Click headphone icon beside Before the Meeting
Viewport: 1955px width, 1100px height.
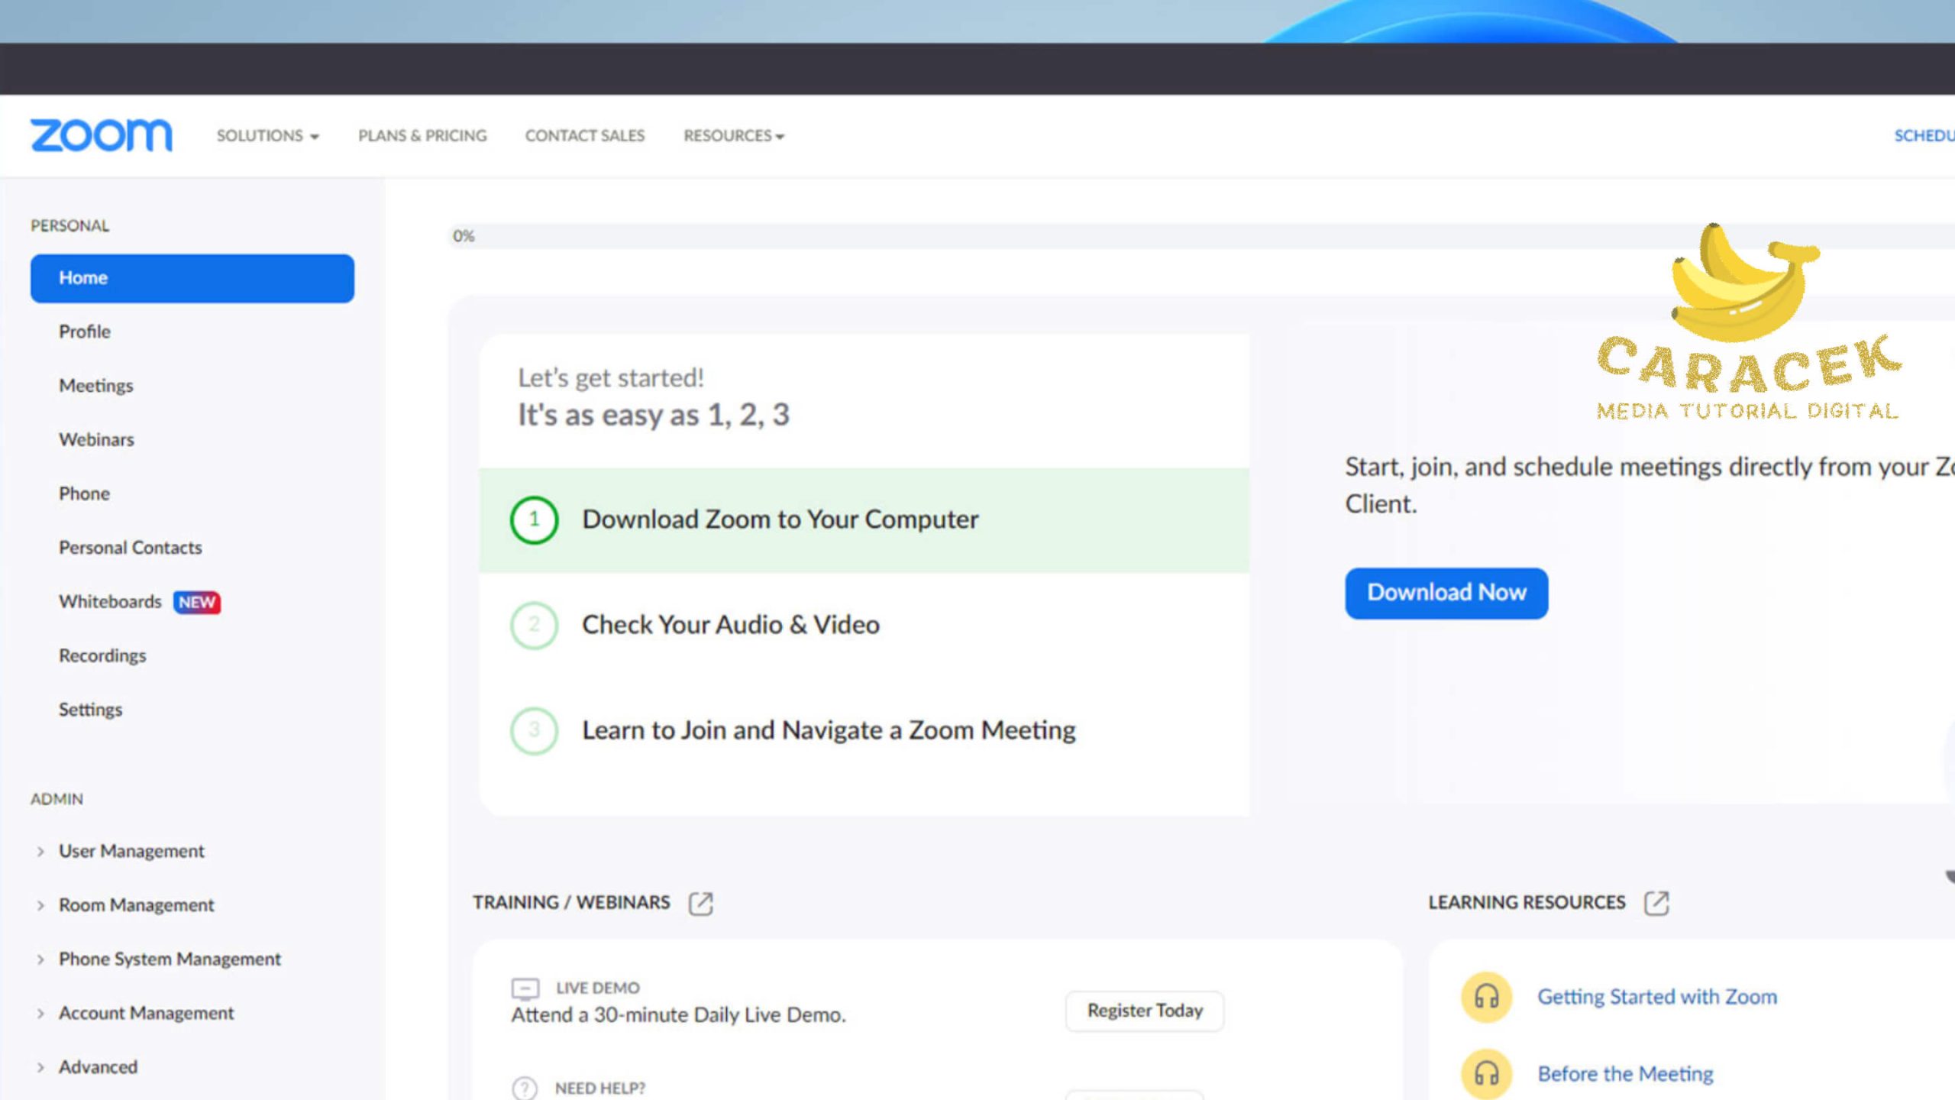[x=1486, y=1073]
